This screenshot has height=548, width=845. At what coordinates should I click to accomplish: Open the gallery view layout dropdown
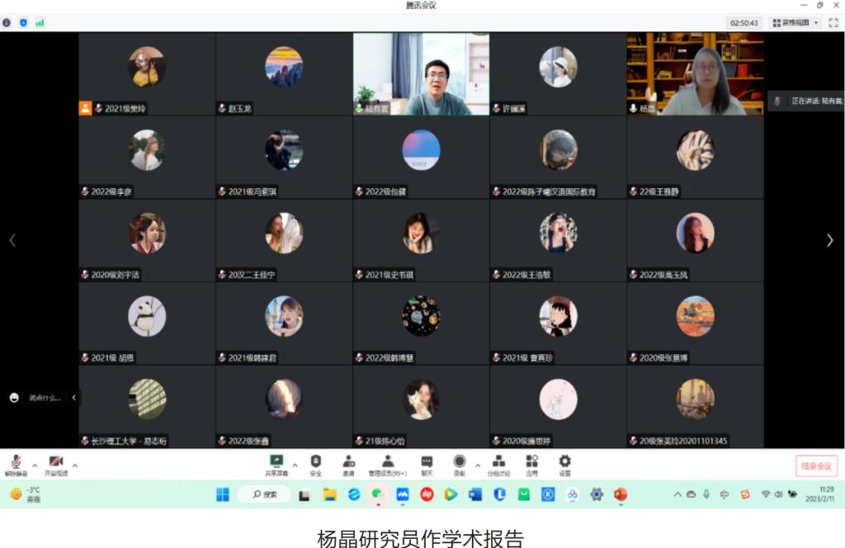tap(795, 22)
